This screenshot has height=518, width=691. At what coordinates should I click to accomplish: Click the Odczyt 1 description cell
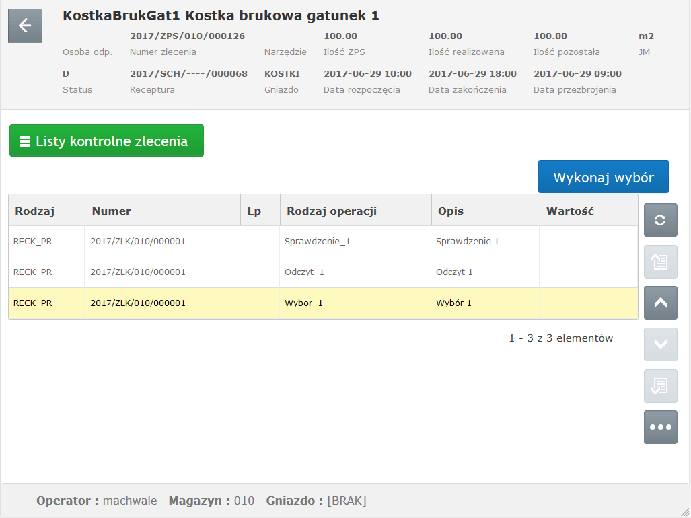(x=485, y=272)
